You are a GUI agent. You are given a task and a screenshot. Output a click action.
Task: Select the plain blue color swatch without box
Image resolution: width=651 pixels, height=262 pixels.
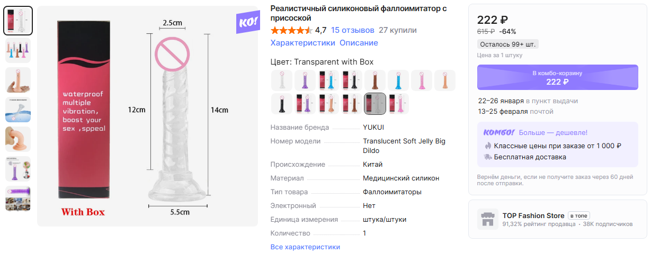(398, 80)
